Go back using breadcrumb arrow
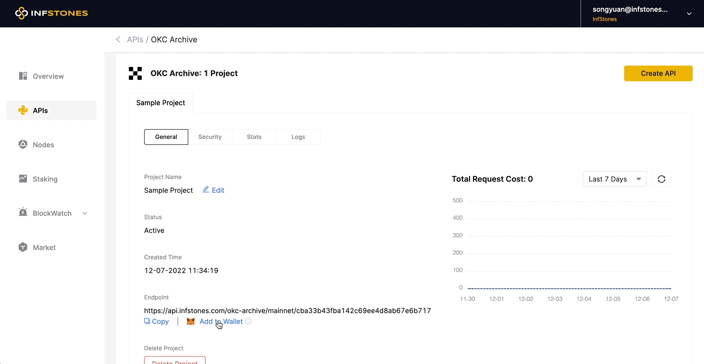Viewport: 704px width, 364px height. [x=118, y=40]
